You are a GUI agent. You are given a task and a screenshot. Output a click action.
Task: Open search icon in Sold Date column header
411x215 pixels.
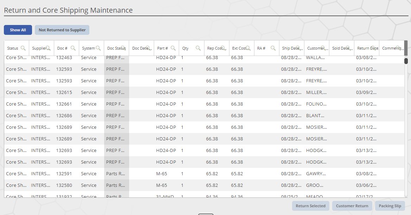pos(348,48)
